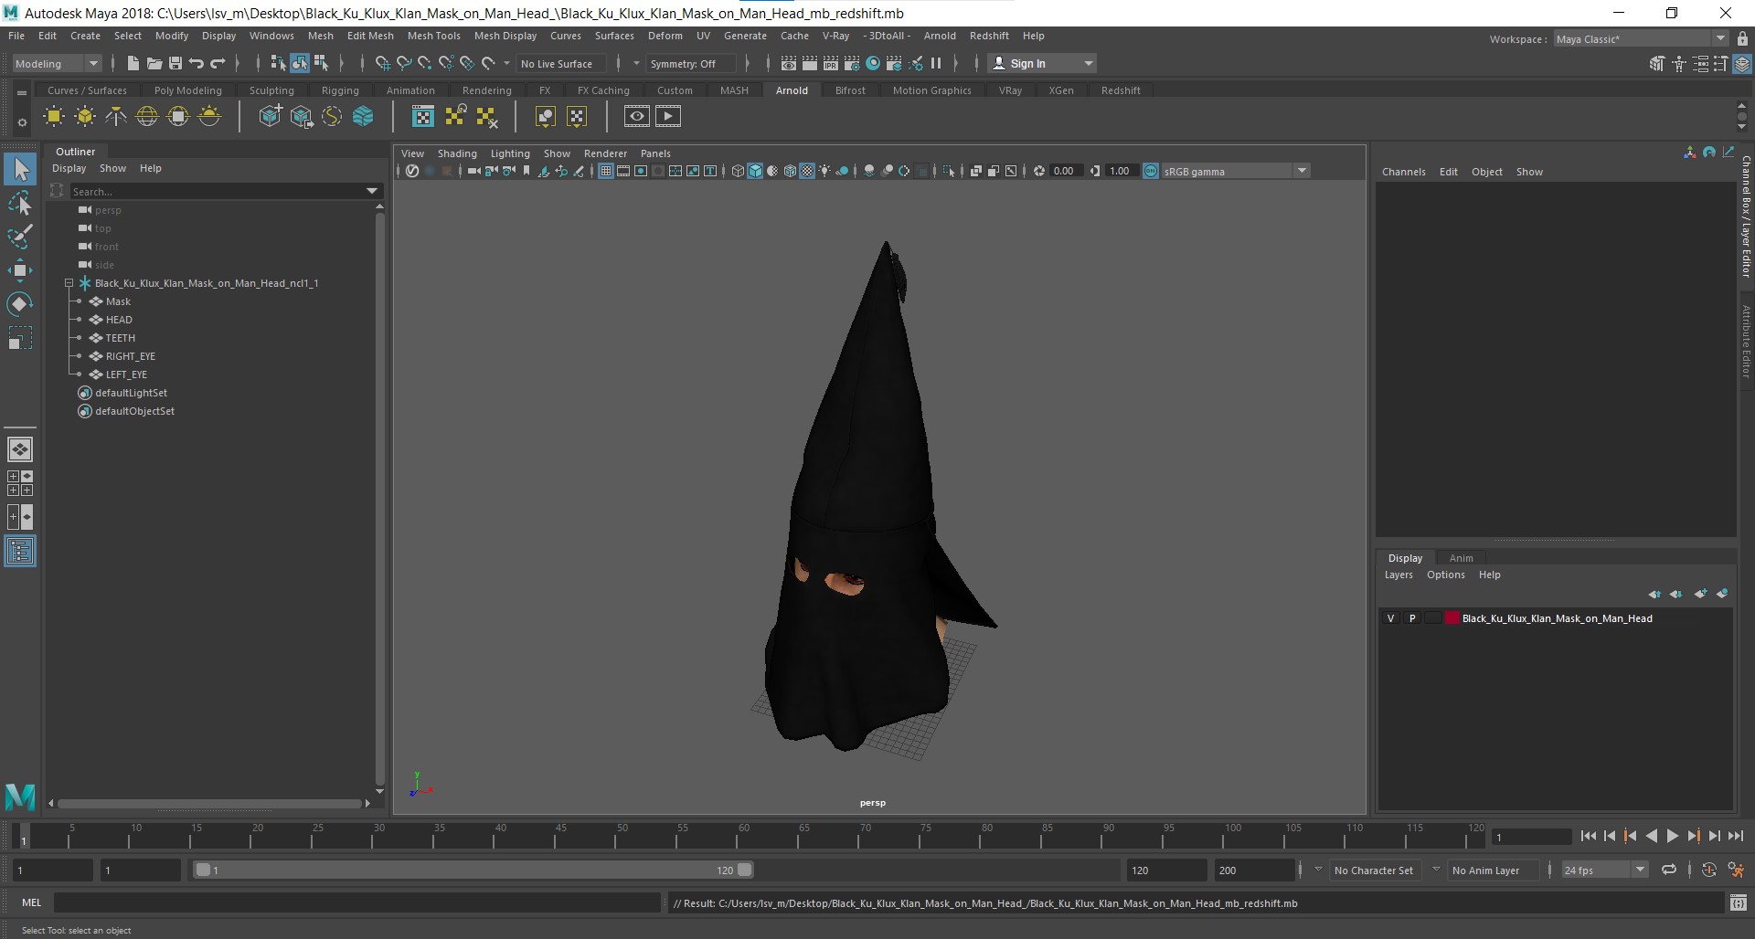This screenshot has width=1755, height=939.
Task: Open scene folder icon
Action: tap(154, 63)
